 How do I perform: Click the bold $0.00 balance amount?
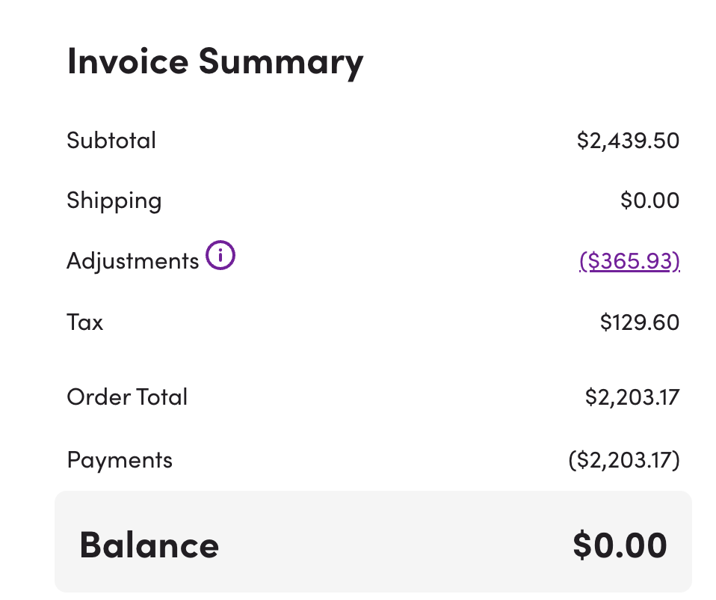tap(620, 545)
